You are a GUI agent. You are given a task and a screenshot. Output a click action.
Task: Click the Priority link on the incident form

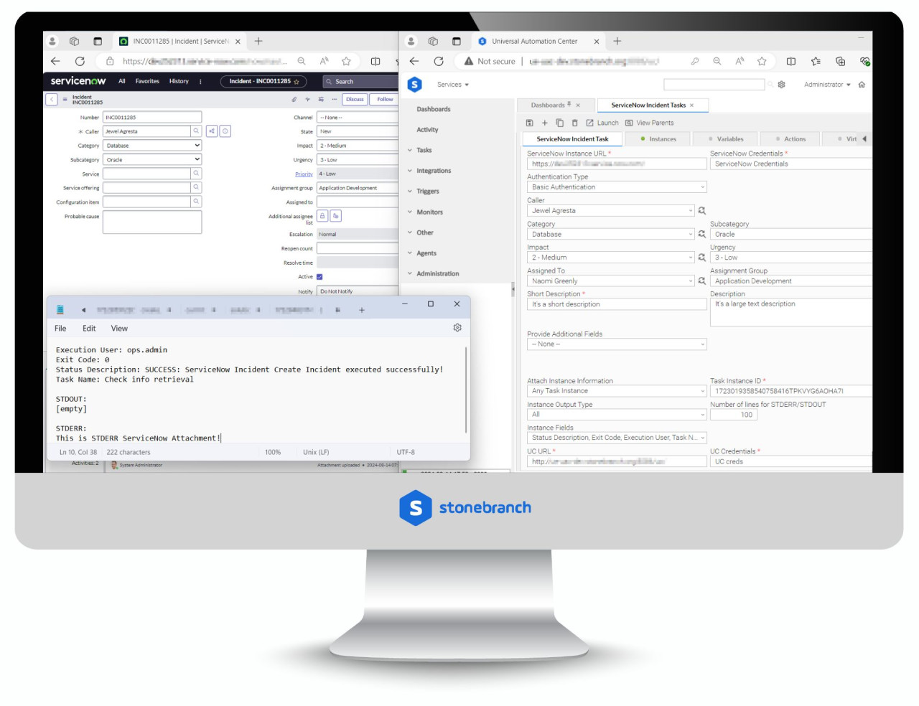point(304,174)
